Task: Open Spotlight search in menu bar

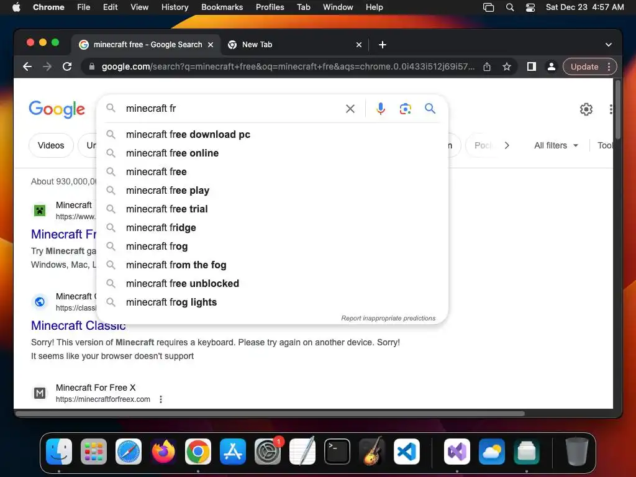Action: click(x=510, y=7)
